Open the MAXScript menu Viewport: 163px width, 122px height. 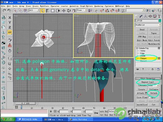[120, 6]
